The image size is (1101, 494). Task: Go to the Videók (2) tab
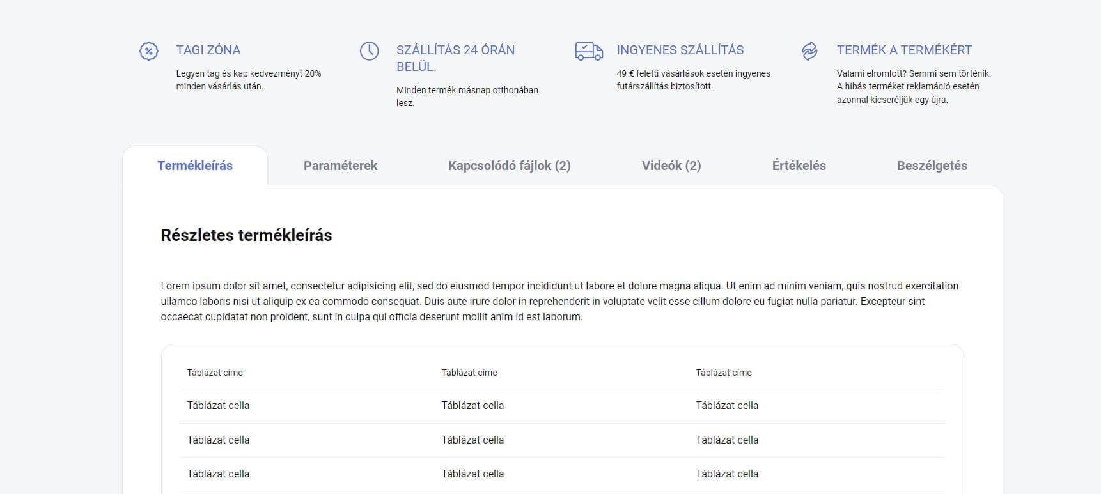point(671,166)
